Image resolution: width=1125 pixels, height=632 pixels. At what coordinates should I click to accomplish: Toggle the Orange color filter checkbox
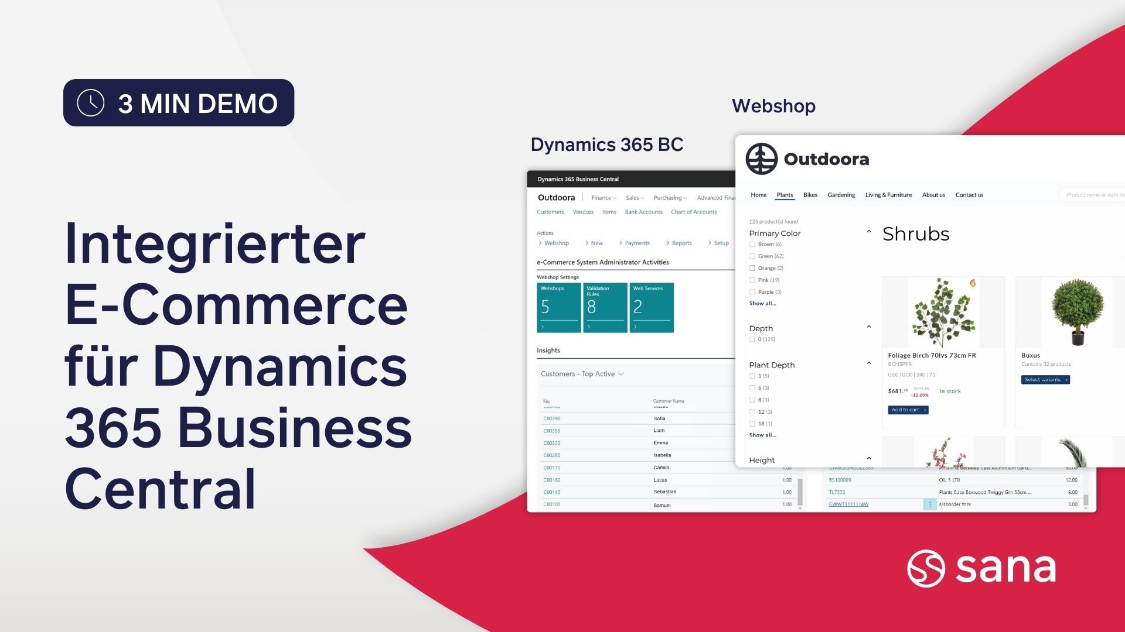(x=752, y=268)
